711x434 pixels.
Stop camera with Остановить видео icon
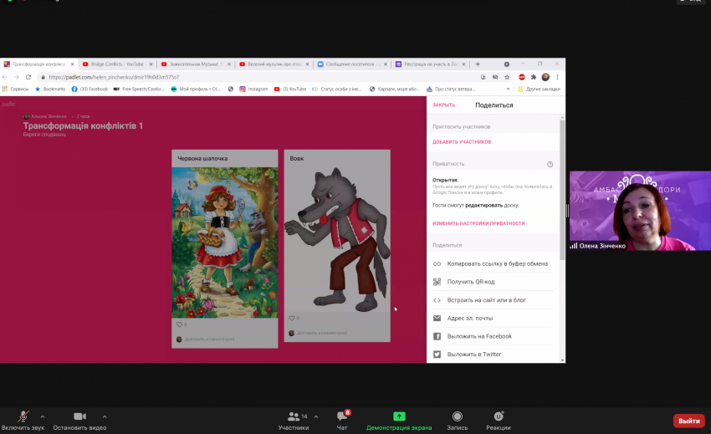79,416
